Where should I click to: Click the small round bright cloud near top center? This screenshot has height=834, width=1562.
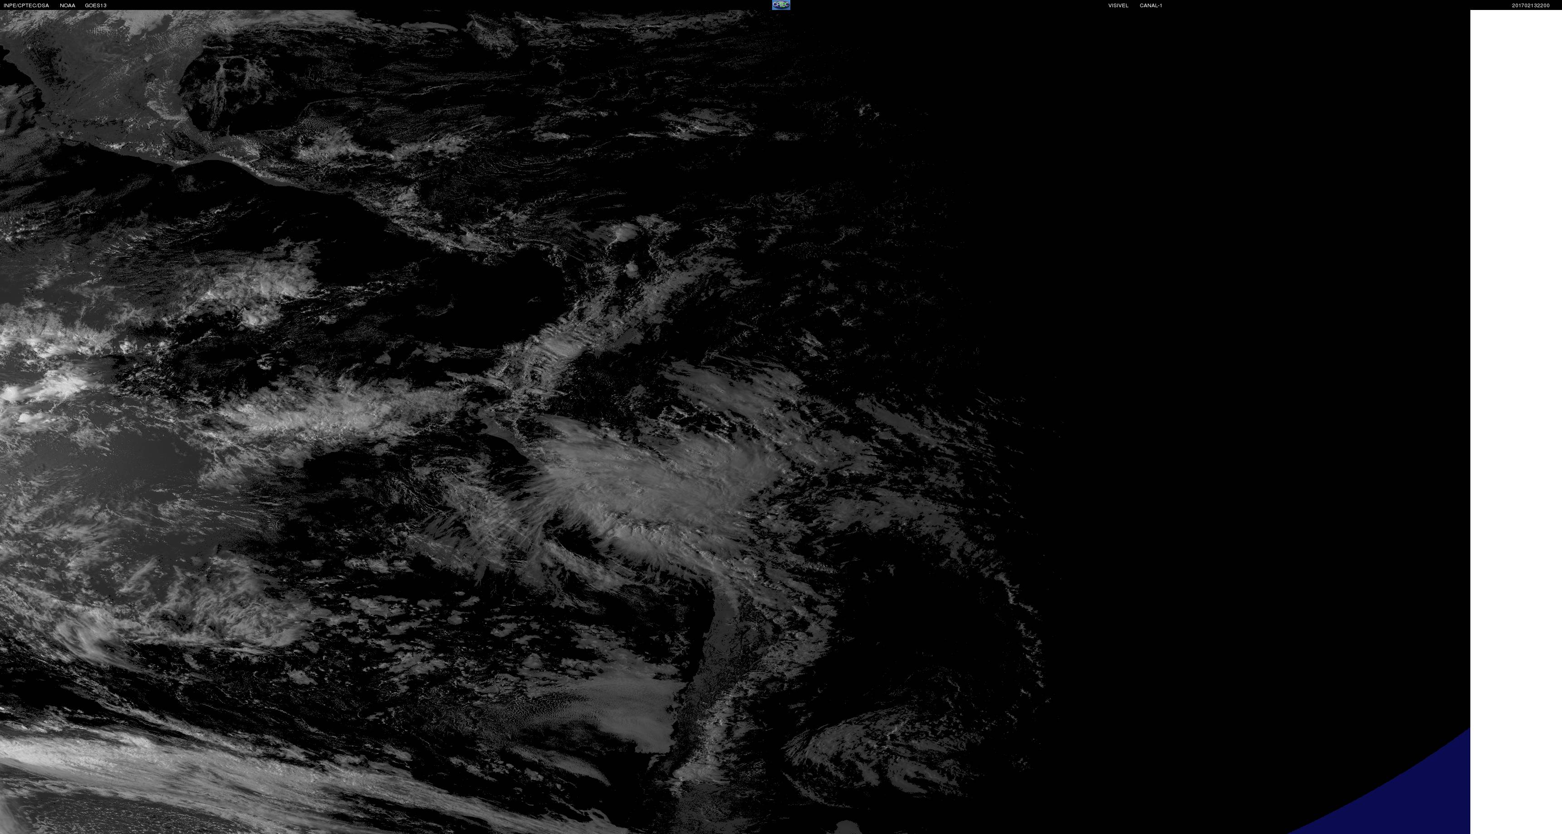pyautogui.click(x=625, y=231)
